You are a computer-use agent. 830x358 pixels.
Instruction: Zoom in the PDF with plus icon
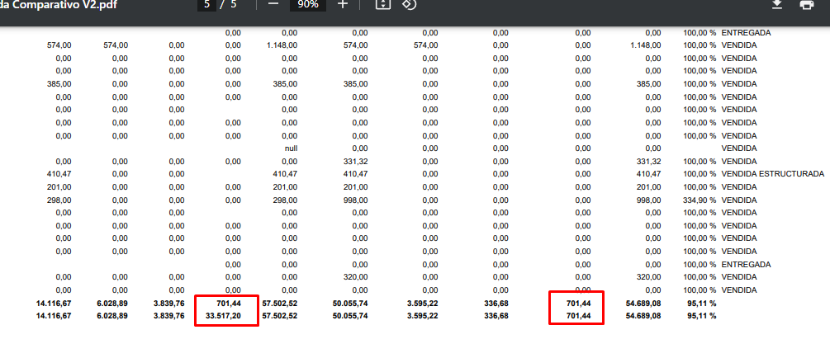click(343, 5)
